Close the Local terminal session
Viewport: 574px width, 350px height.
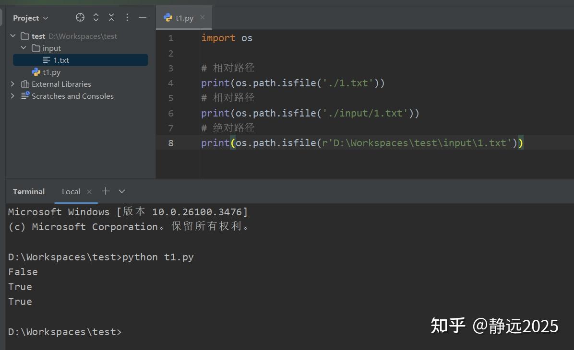(x=89, y=191)
